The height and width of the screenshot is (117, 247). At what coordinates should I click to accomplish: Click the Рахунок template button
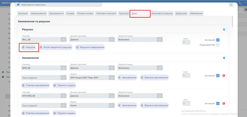coord(29,47)
